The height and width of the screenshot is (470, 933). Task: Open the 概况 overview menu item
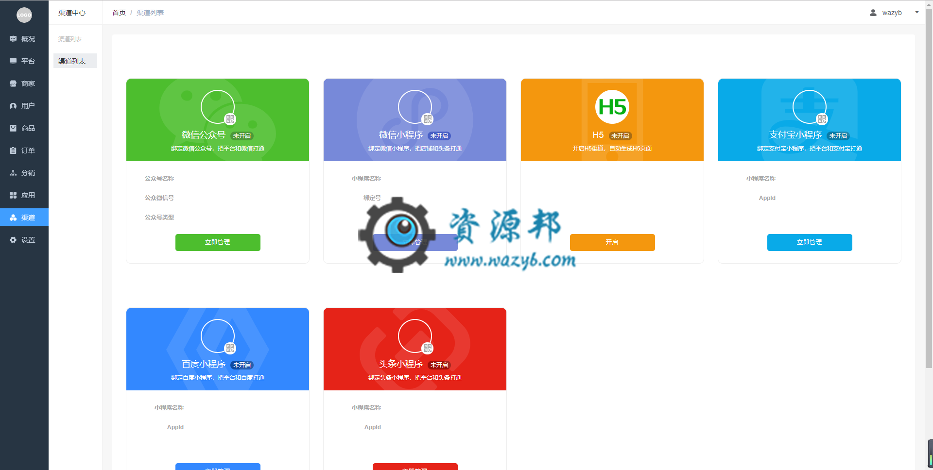tap(24, 39)
